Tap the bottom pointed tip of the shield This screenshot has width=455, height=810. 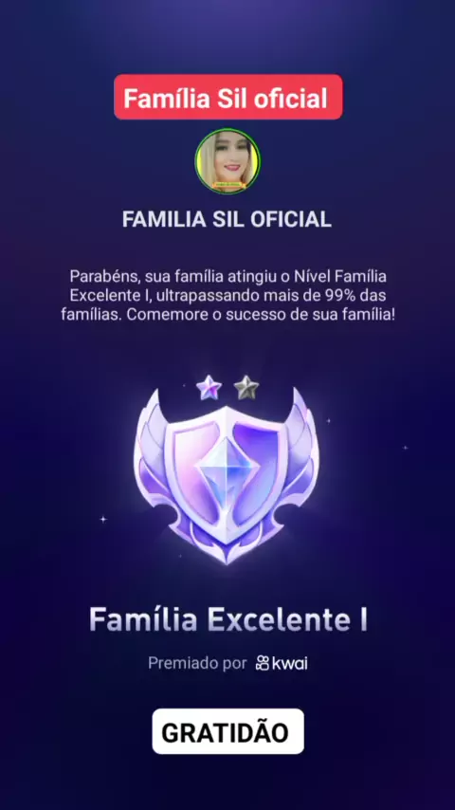coord(227,558)
